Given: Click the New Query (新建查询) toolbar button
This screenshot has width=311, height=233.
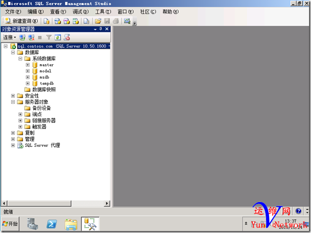Looking at the screenshot, I should (x=21, y=21).
